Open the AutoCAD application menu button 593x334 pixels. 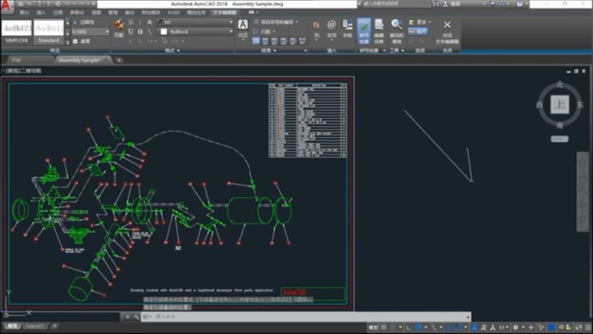click(x=7, y=7)
